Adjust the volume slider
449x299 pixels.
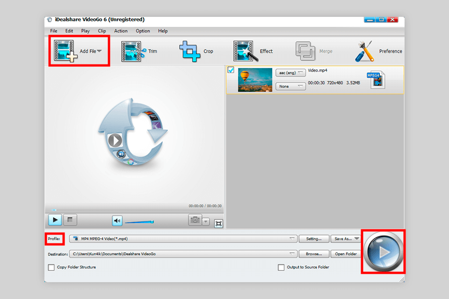(139, 222)
